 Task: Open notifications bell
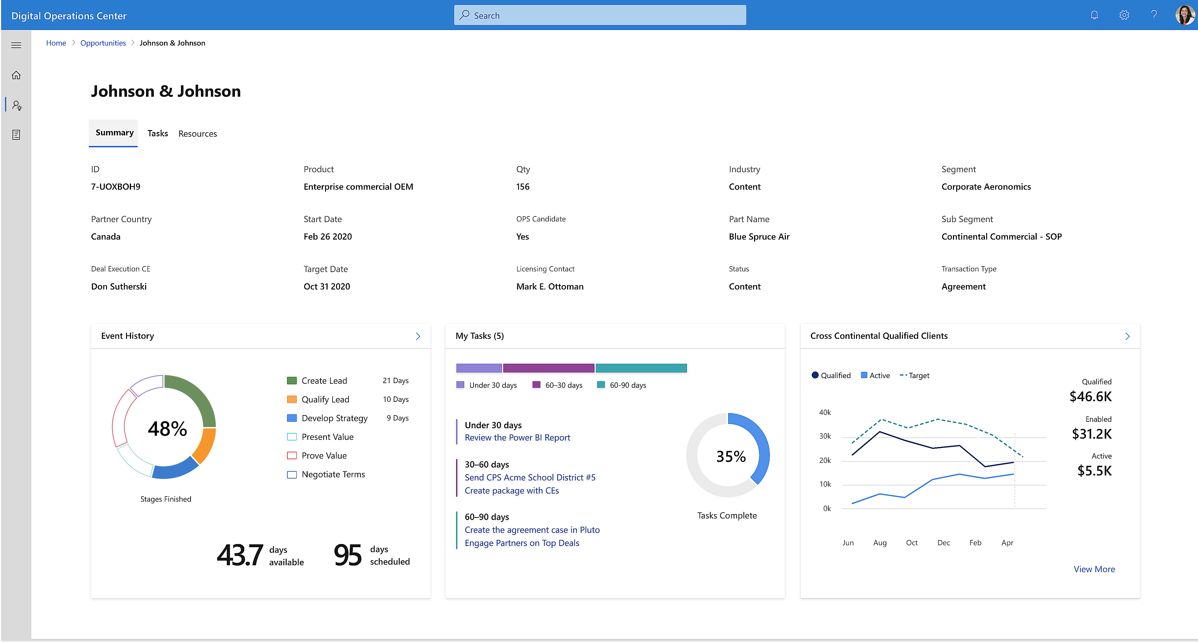pos(1094,15)
